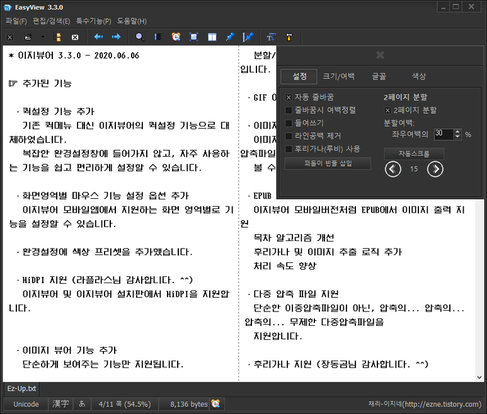487x414 pixels.
Task: Toggle full screen mode icon
Action: pyautogui.click(x=194, y=37)
